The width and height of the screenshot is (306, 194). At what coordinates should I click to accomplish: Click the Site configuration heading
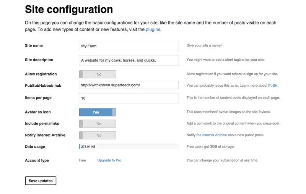click(69, 9)
